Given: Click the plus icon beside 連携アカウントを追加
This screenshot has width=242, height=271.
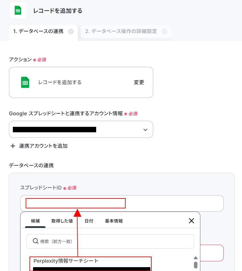Looking at the screenshot, I should 13,146.
